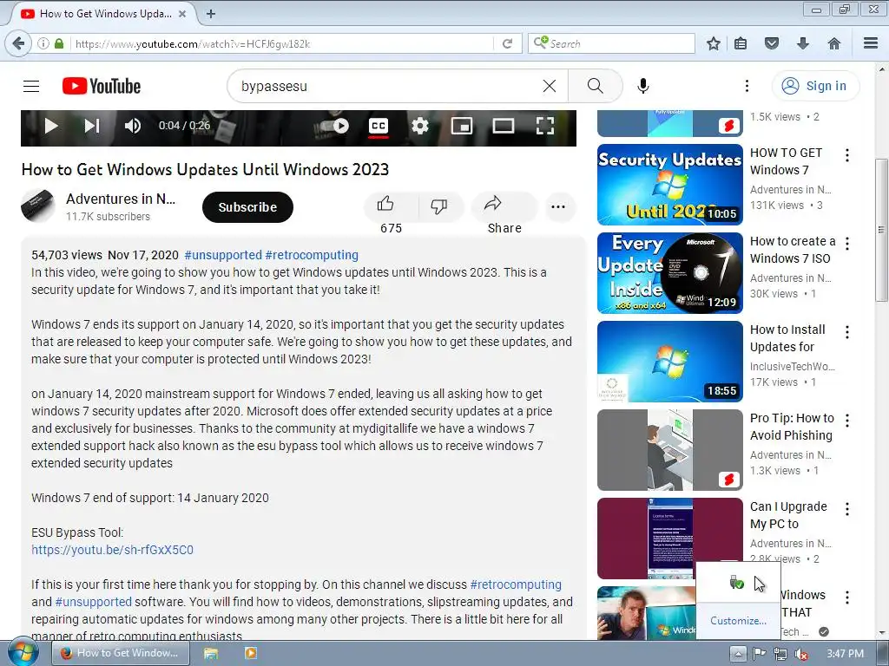Open the downloads arrow icon
Viewport: 889px width, 666px height.
(x=803, y=43)
